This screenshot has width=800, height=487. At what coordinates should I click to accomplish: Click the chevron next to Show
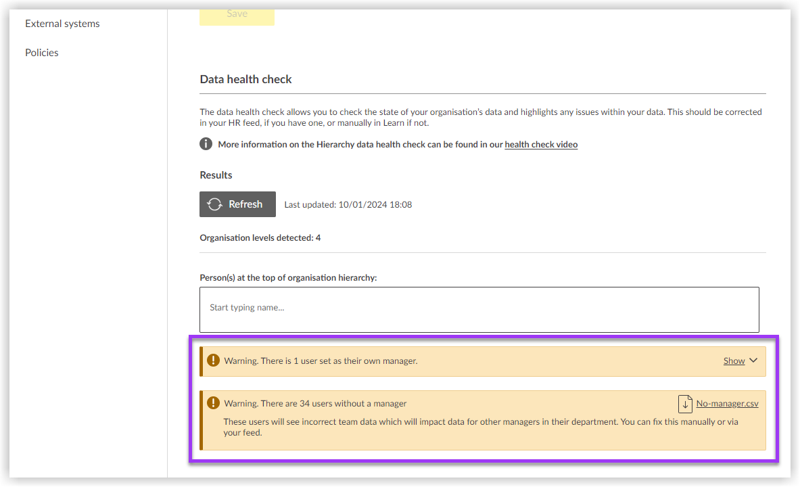click(x=754, y=361)
